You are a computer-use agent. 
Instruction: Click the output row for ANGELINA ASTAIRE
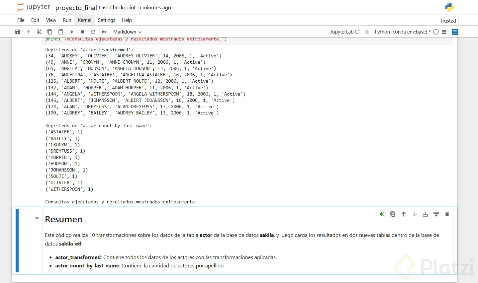coord(139,75)
